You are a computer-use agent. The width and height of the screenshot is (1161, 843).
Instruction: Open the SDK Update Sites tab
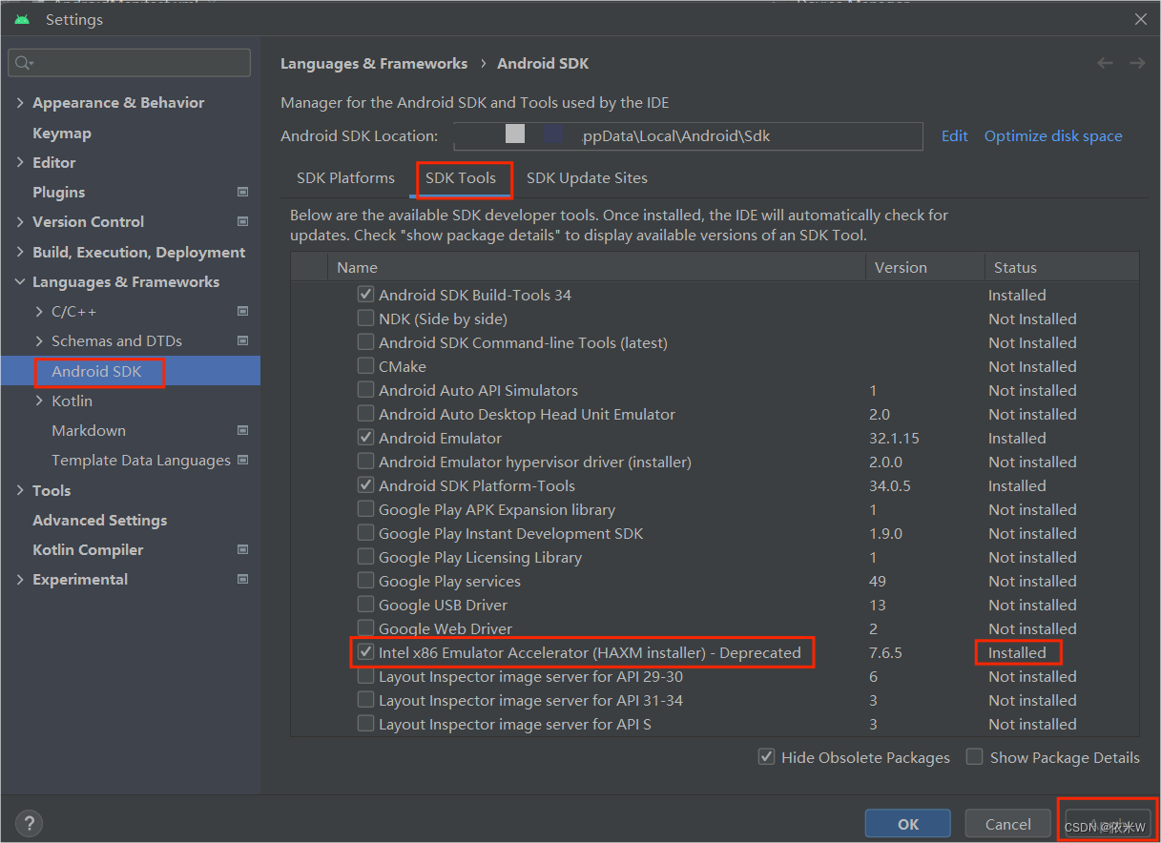587,177
